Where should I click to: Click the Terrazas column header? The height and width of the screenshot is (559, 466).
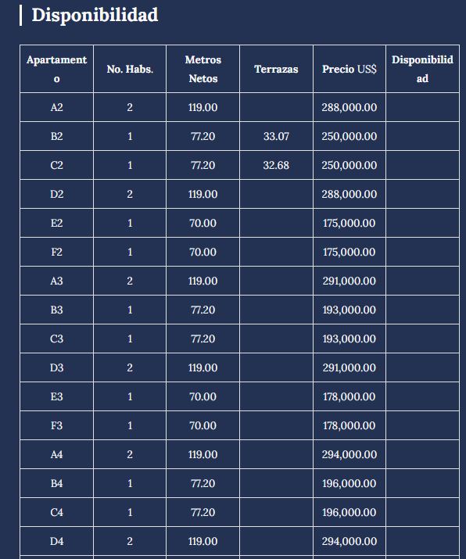point(276,69)
